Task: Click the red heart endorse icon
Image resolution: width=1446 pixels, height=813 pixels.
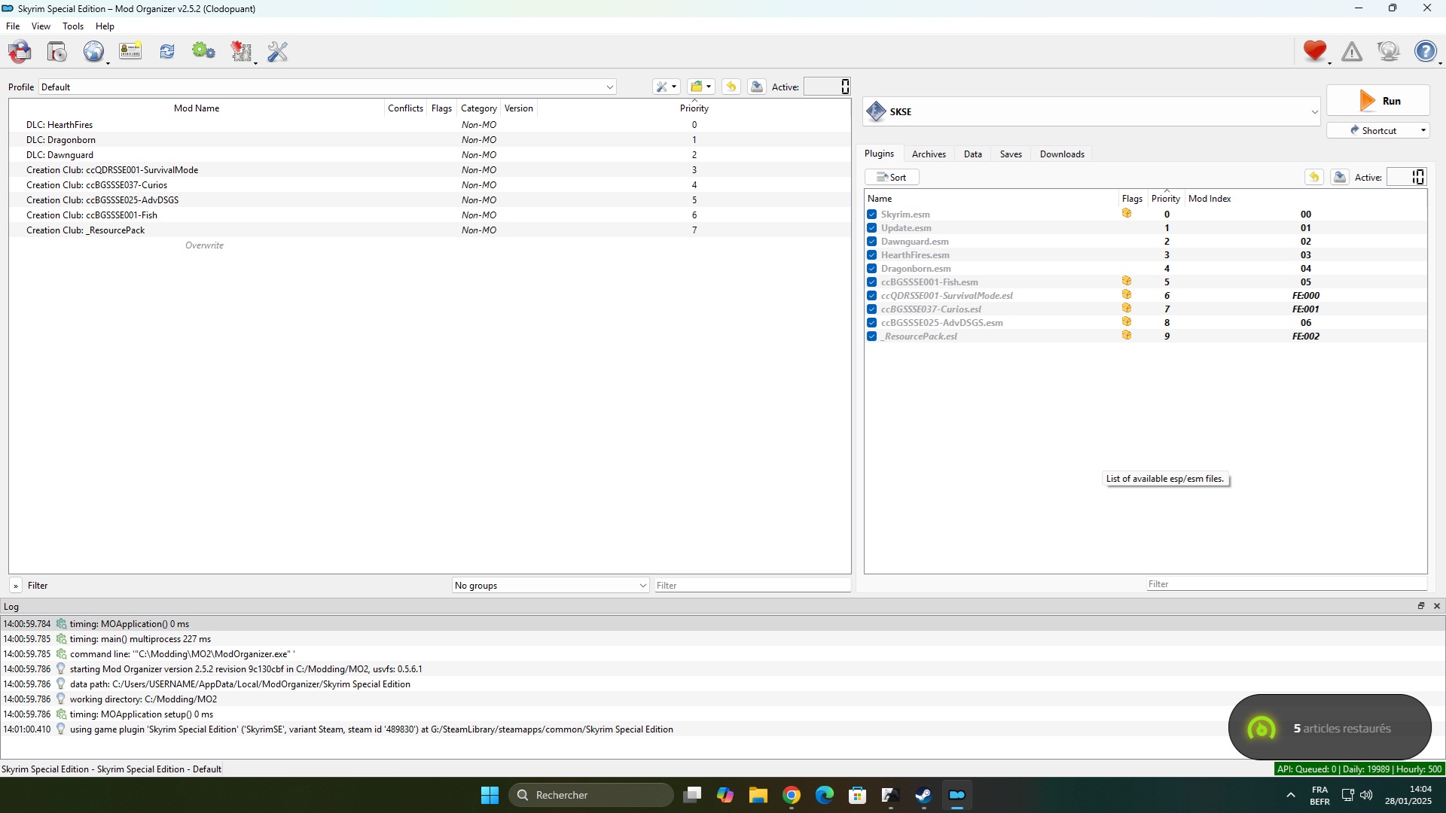Action: tap(1314, 51)
